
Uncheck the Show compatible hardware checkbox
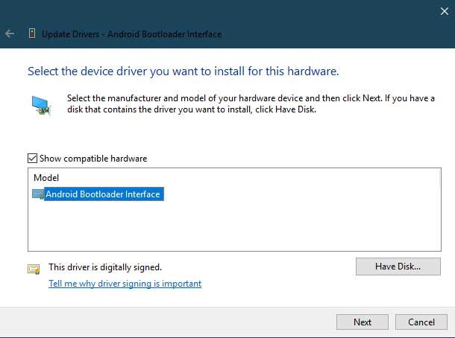(32, 158)
